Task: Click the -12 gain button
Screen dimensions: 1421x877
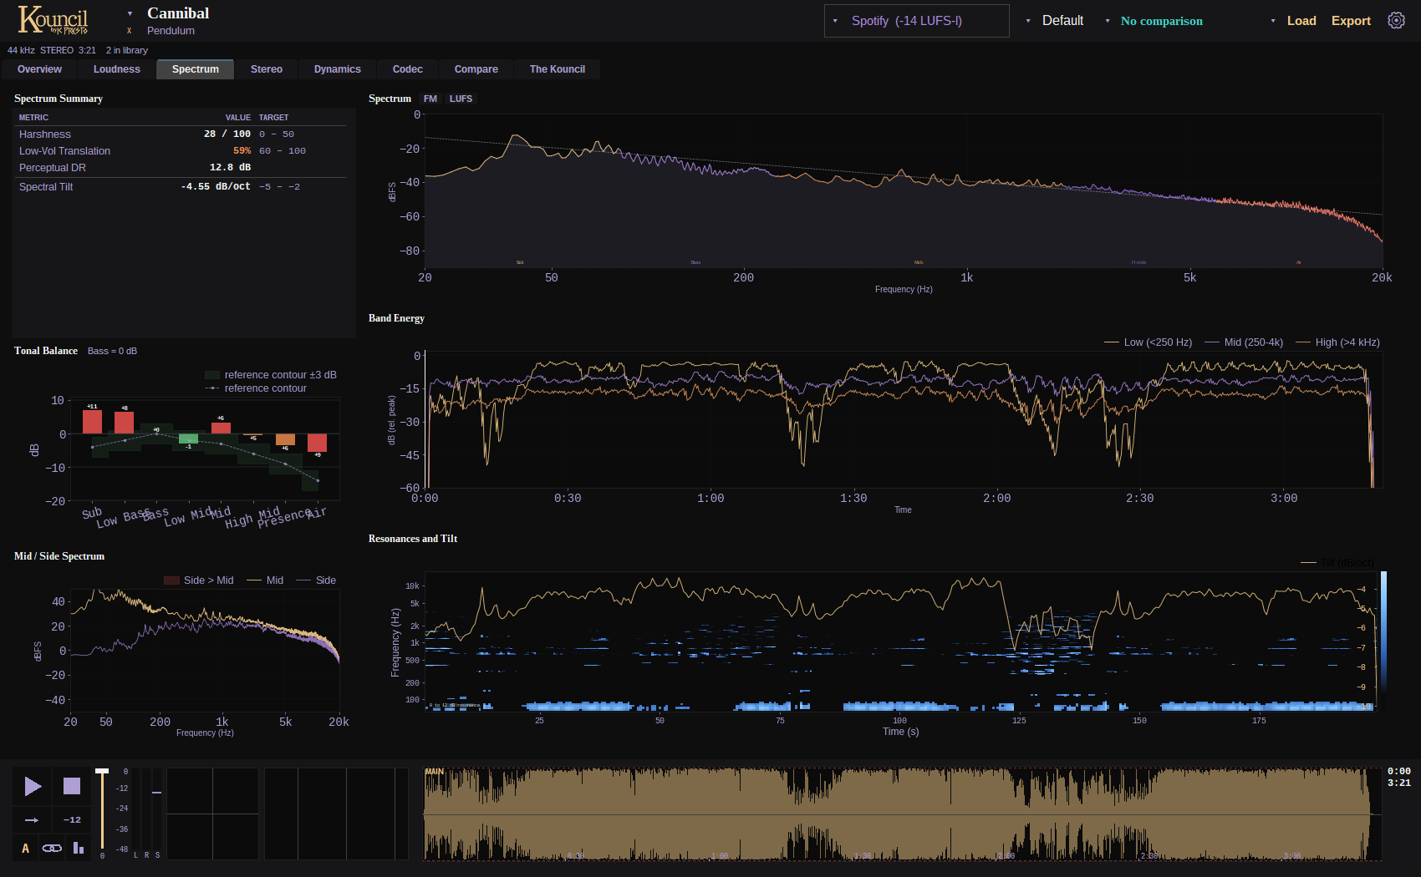Action: (72, 820)
